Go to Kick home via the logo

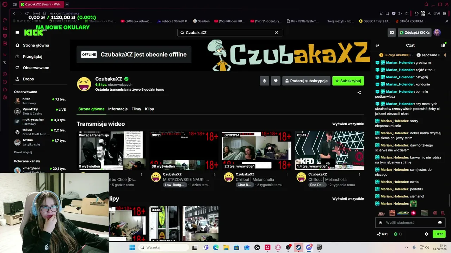tap(33, 33)
